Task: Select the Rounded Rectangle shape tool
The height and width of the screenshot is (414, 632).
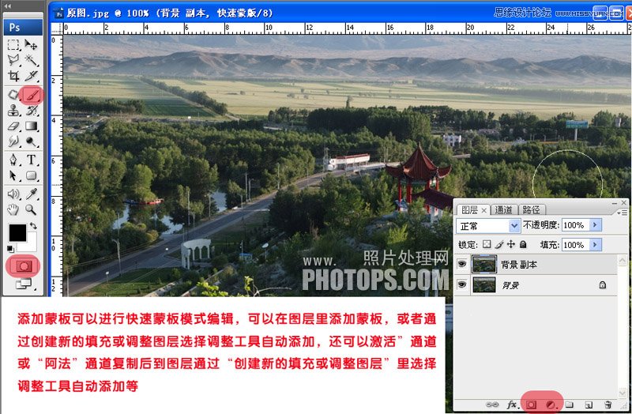Action: pos(31,175)
